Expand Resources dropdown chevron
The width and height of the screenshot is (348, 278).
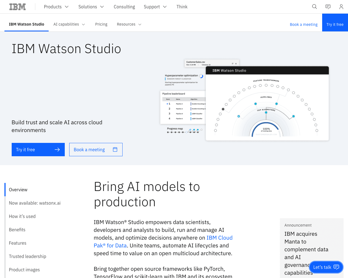140,24
